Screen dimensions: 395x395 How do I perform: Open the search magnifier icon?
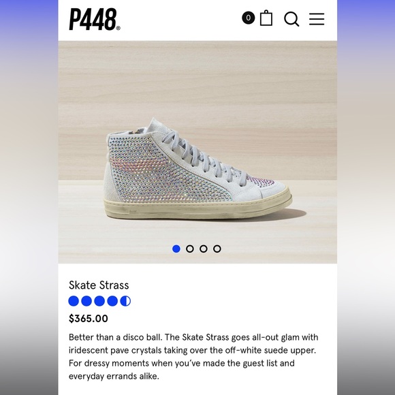(291, 19)
